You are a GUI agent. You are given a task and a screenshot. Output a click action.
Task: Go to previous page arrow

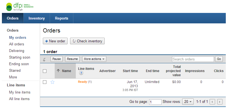(x=212, y=102)
